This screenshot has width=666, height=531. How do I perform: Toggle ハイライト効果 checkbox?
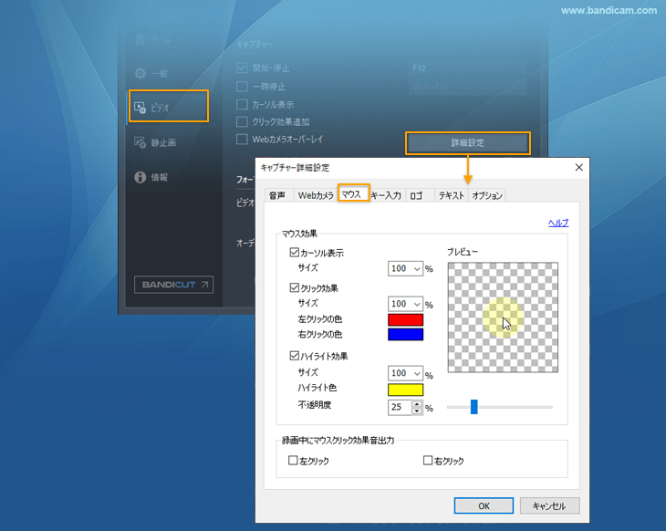295,355
